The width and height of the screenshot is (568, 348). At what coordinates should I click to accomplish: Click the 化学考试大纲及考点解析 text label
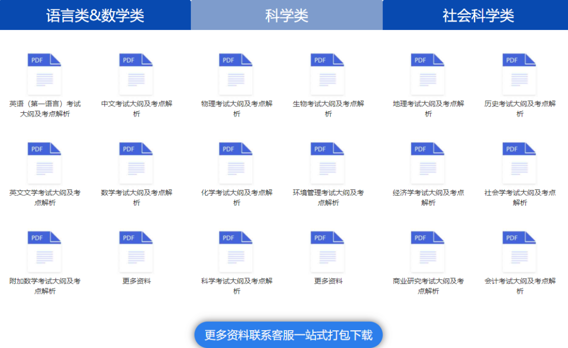click(237, 198)
